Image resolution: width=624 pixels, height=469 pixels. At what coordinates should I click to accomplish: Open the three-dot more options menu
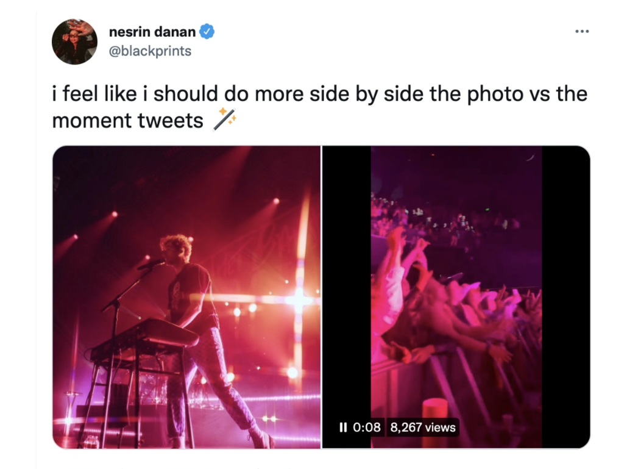click(x=582, y=32)
